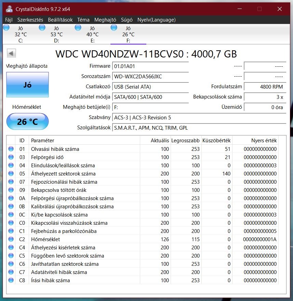The width and height of the screenshot is (293, 301).
Task: Open the Szerkesztés menu
Action: click(30, 20)
